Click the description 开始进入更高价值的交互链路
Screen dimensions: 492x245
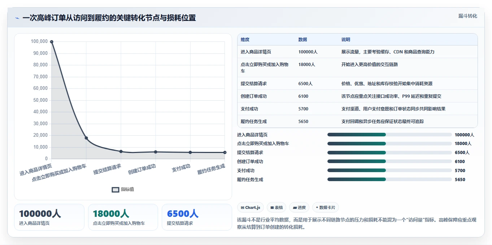point(370,65)
